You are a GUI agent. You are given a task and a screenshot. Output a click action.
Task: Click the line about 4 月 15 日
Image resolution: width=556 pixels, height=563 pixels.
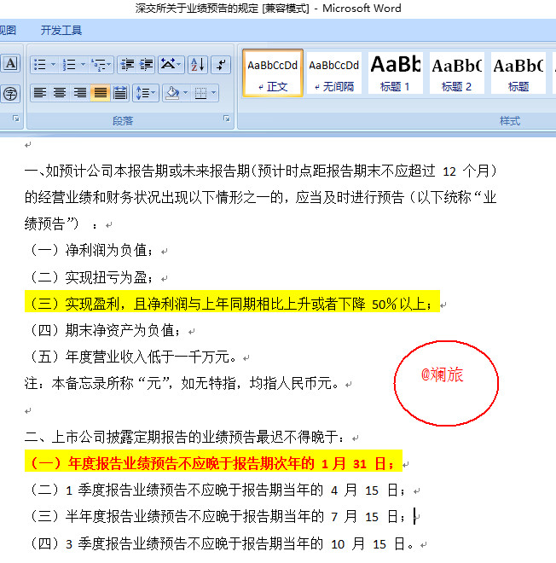pos(217,490)
